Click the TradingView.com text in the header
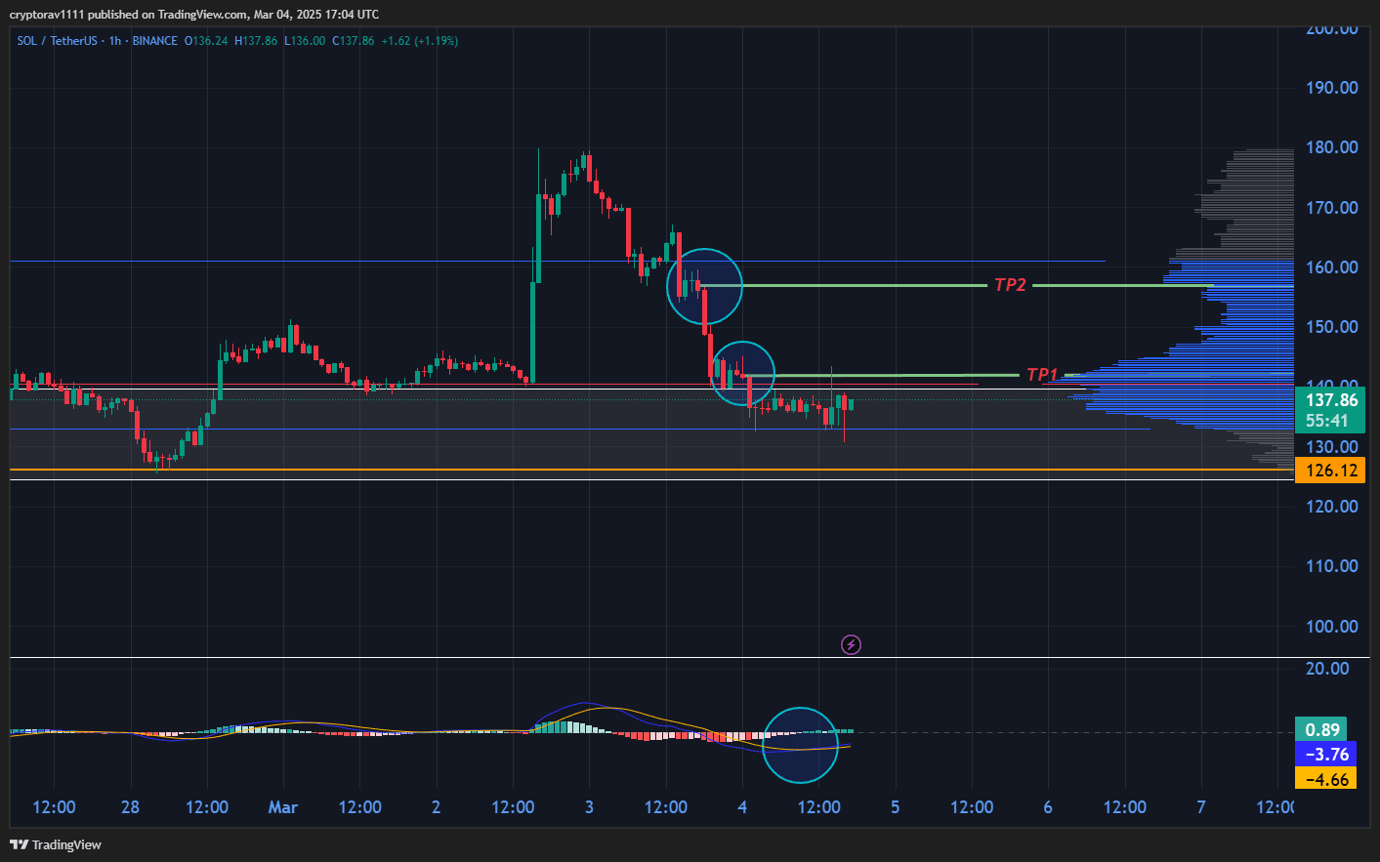This screenshot has height=862, width=1380. (202, 15)
